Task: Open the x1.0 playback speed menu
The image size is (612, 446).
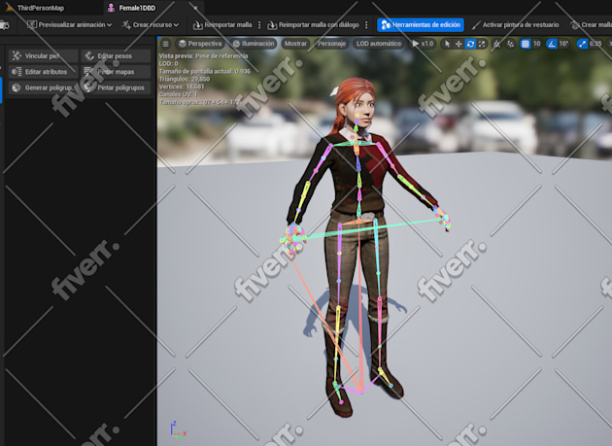Action: coord(424,44)
